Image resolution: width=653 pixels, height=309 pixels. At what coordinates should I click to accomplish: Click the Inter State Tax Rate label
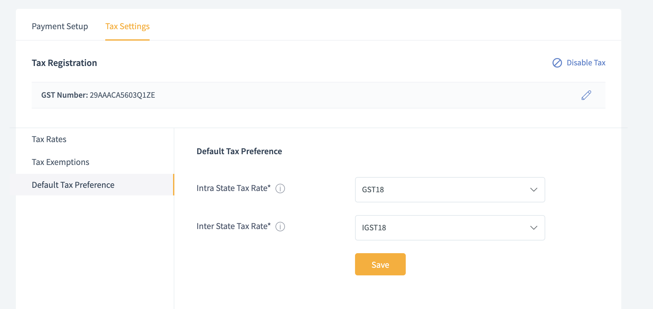[x=233, y=226]
